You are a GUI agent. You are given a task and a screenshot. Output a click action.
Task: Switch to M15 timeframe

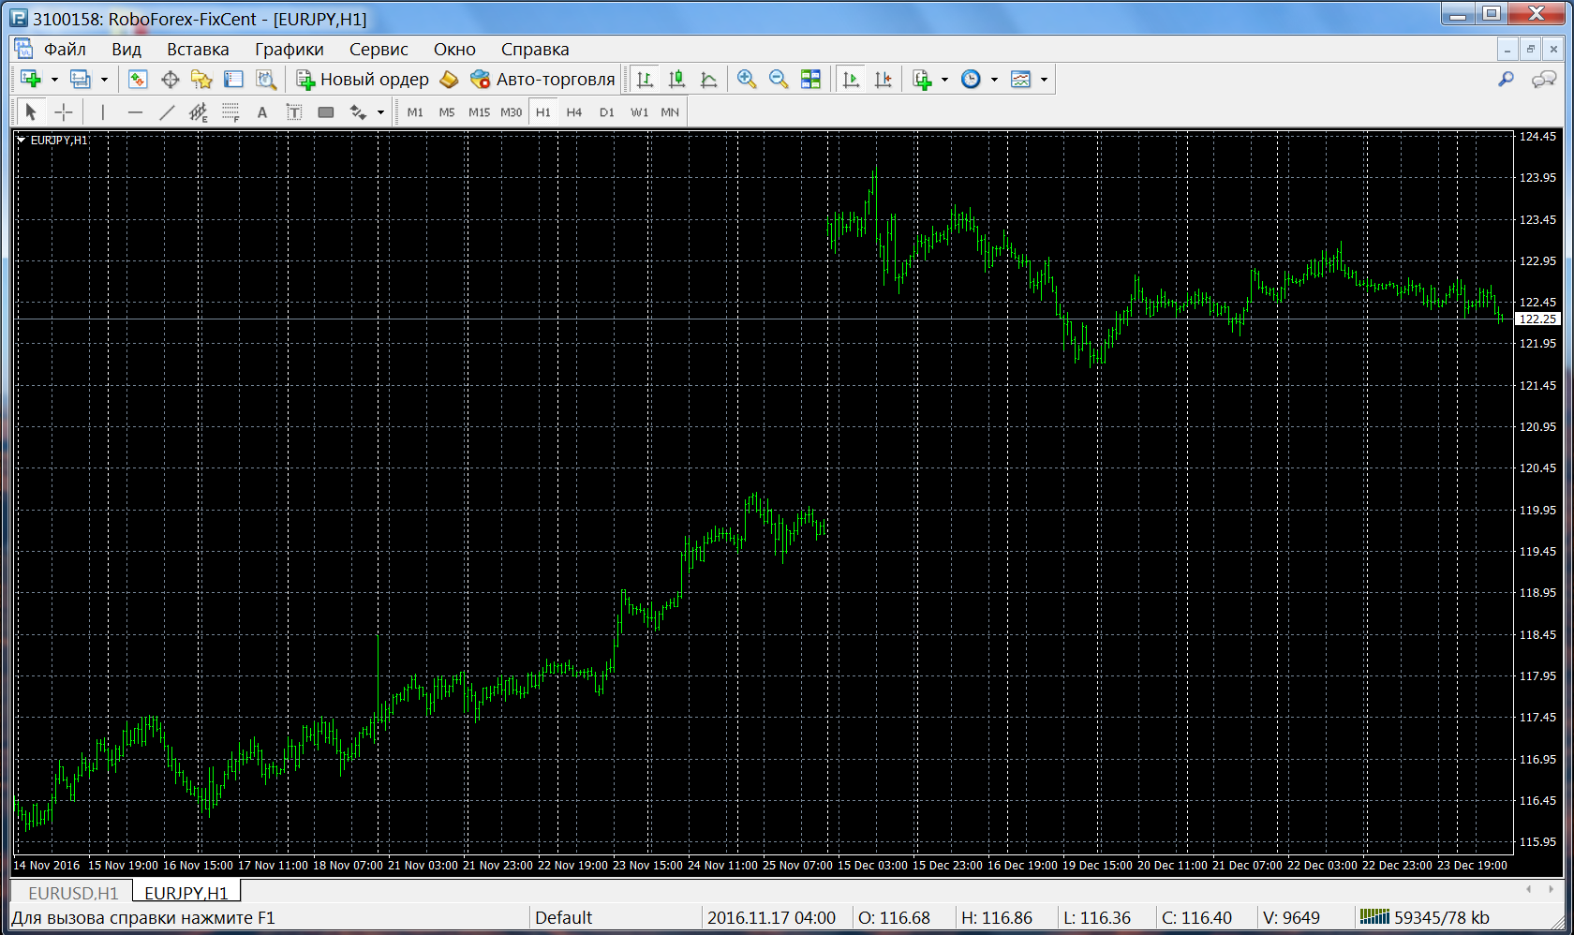(x=479, y=112)
